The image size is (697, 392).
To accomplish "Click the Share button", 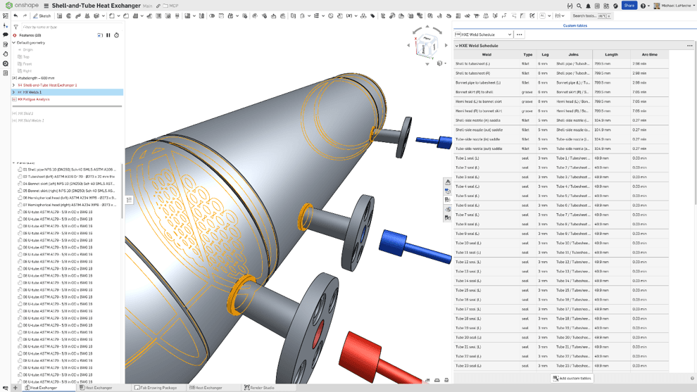I will (629, 6).
